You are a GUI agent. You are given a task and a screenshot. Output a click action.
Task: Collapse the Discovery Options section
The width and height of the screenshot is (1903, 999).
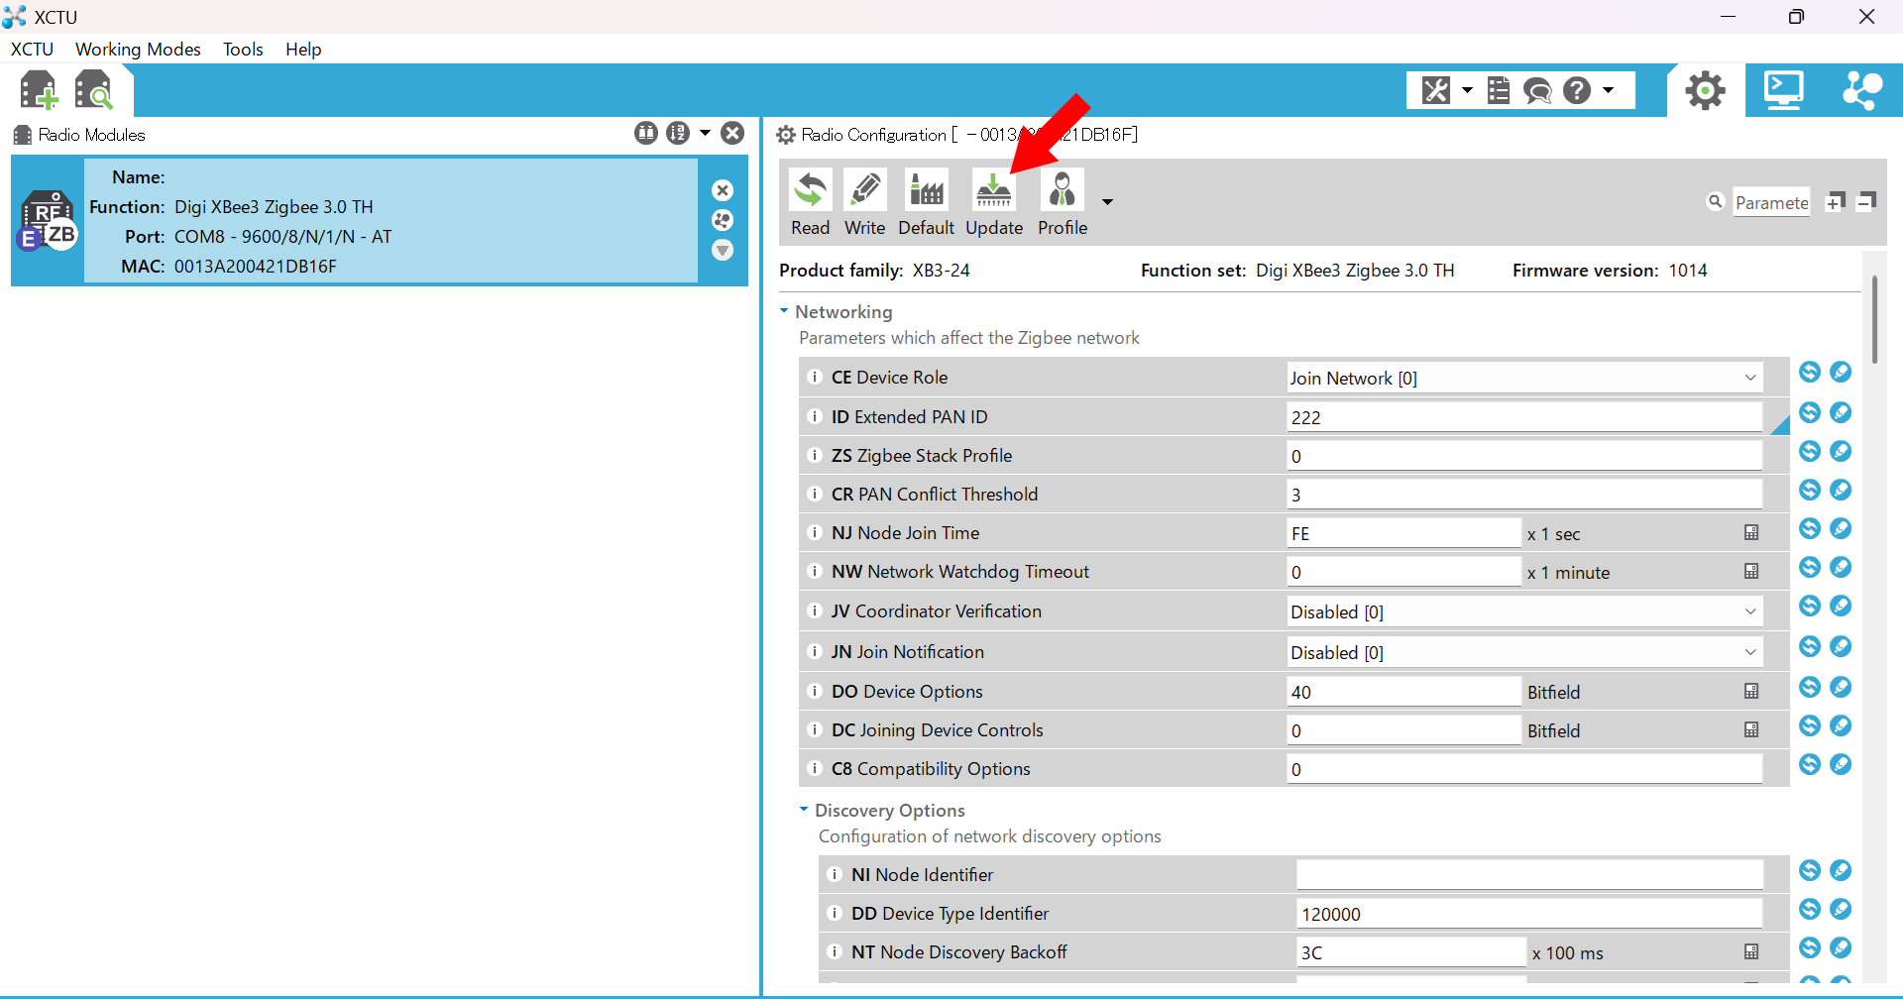pos(804,810)
